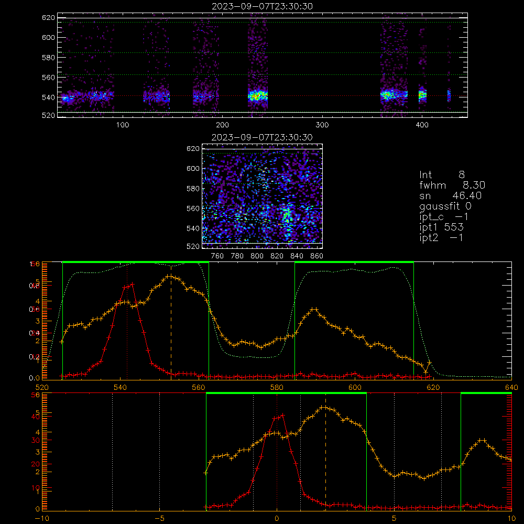Click the '640' x-axis label of the profile plot
The width and height of the screenshot is (524, 524).
(x=511, y=387)
